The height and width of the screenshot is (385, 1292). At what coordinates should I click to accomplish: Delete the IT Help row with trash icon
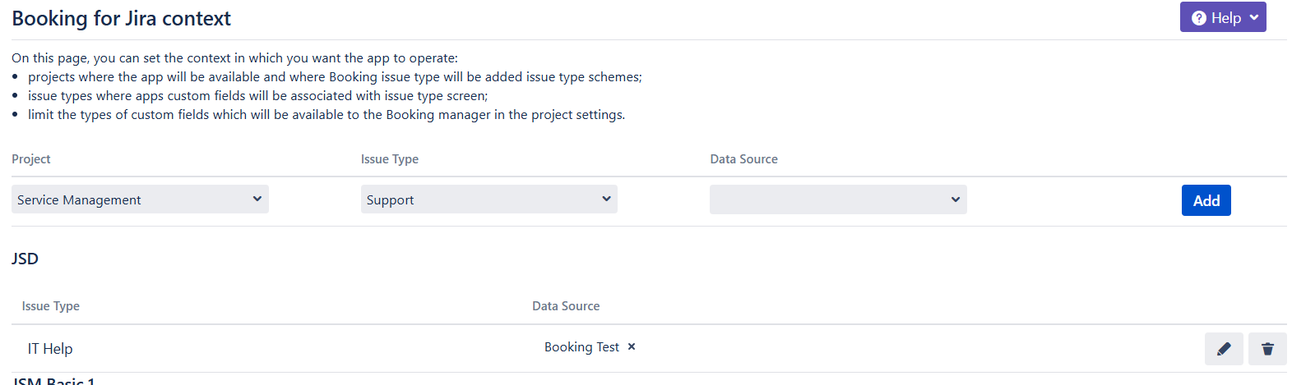coord(1267,349)
